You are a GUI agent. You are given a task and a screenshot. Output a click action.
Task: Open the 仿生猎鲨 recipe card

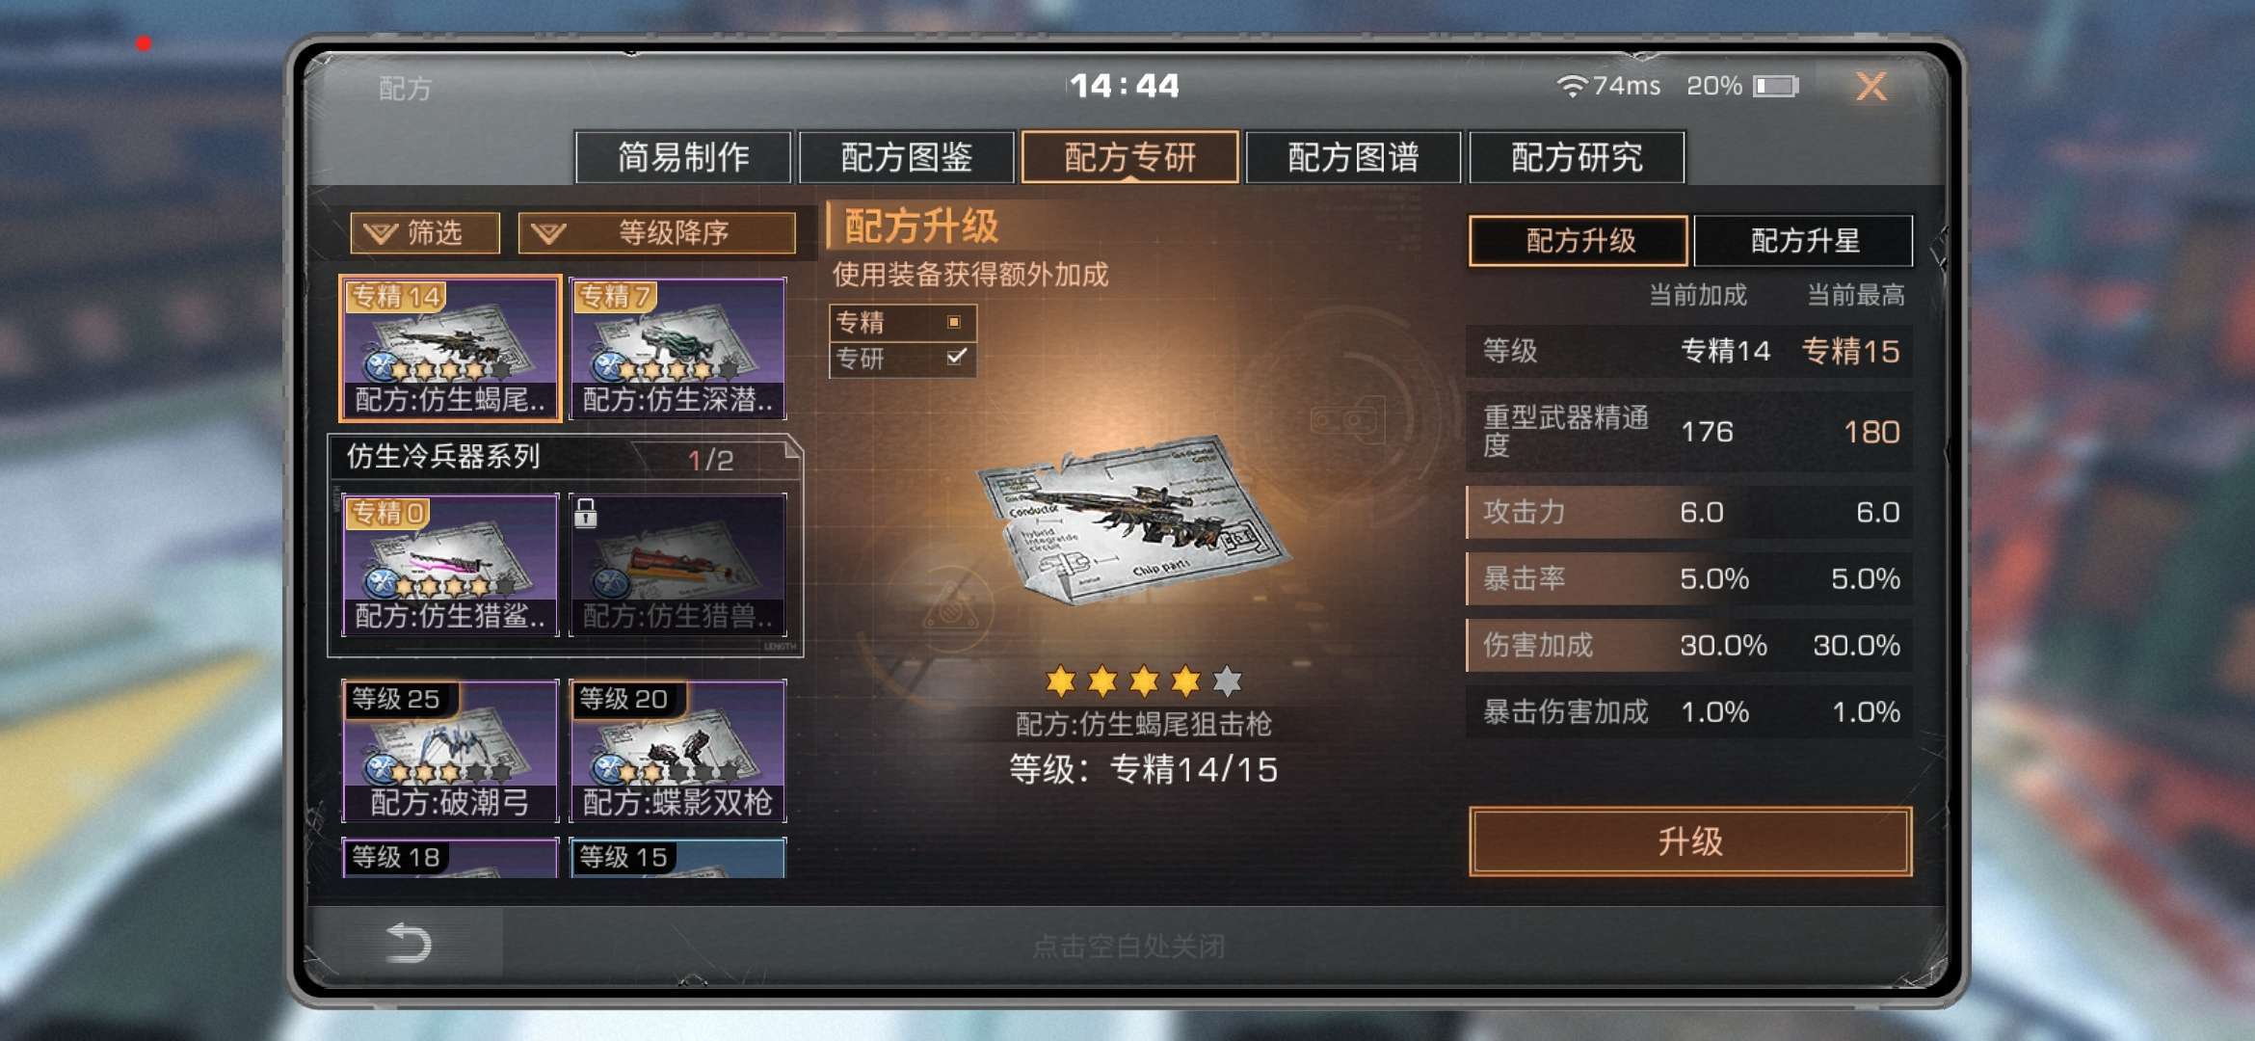pyautogui.click(x=450, y=565)
